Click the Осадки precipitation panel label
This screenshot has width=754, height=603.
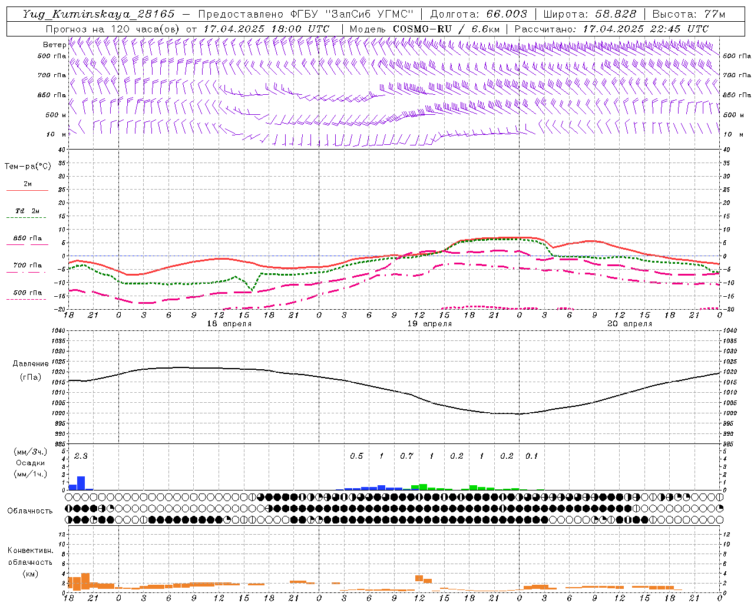pos(29,463)
